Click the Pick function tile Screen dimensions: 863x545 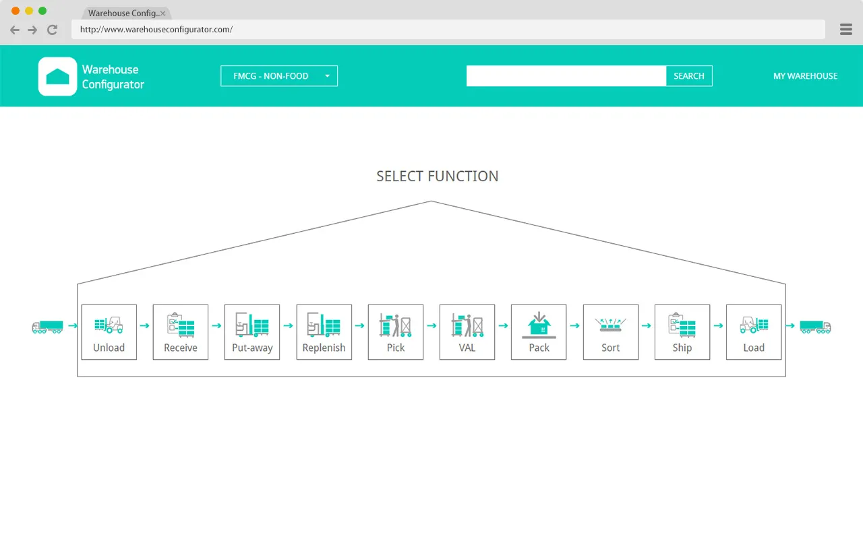point(396,331)
